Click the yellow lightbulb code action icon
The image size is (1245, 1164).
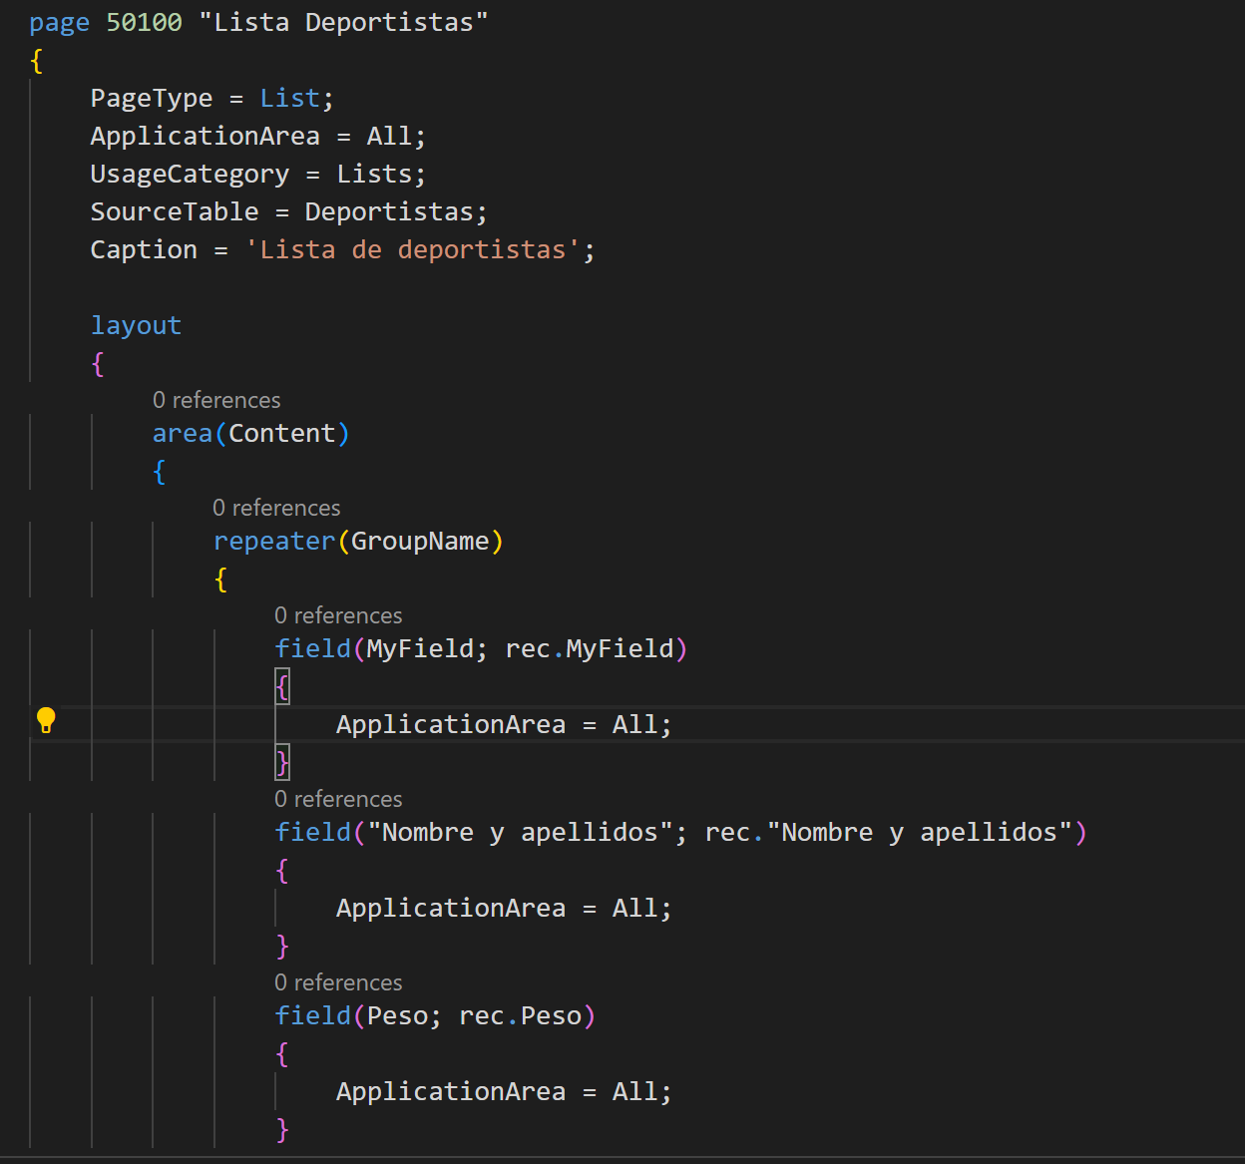pyautogui.click(x=46, y=720)
